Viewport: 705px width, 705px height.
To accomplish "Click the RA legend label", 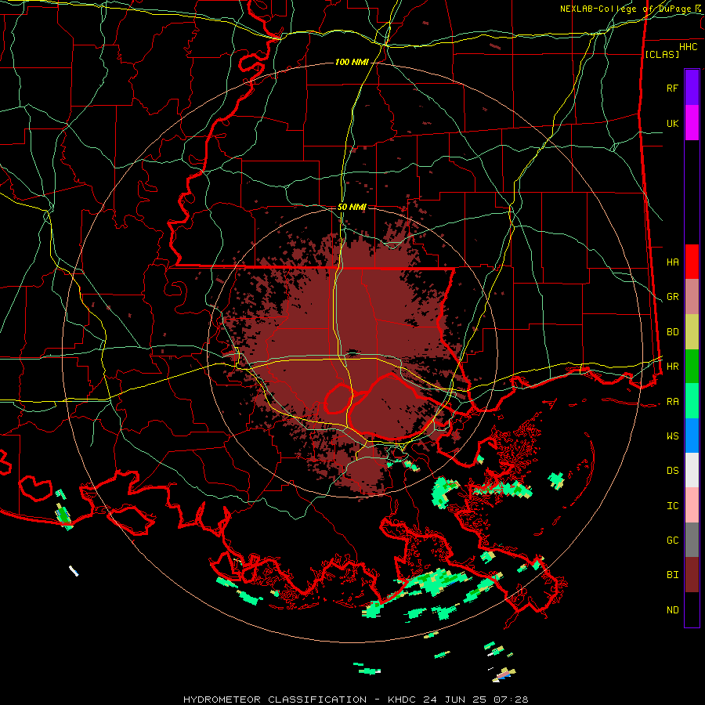I will [672, 402].
